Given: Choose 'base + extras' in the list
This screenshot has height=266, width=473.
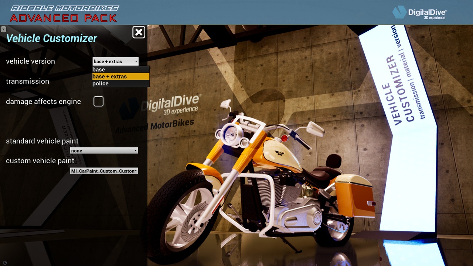Looking at the screenshot, I should pyautogui.click(x=121, y=76).
